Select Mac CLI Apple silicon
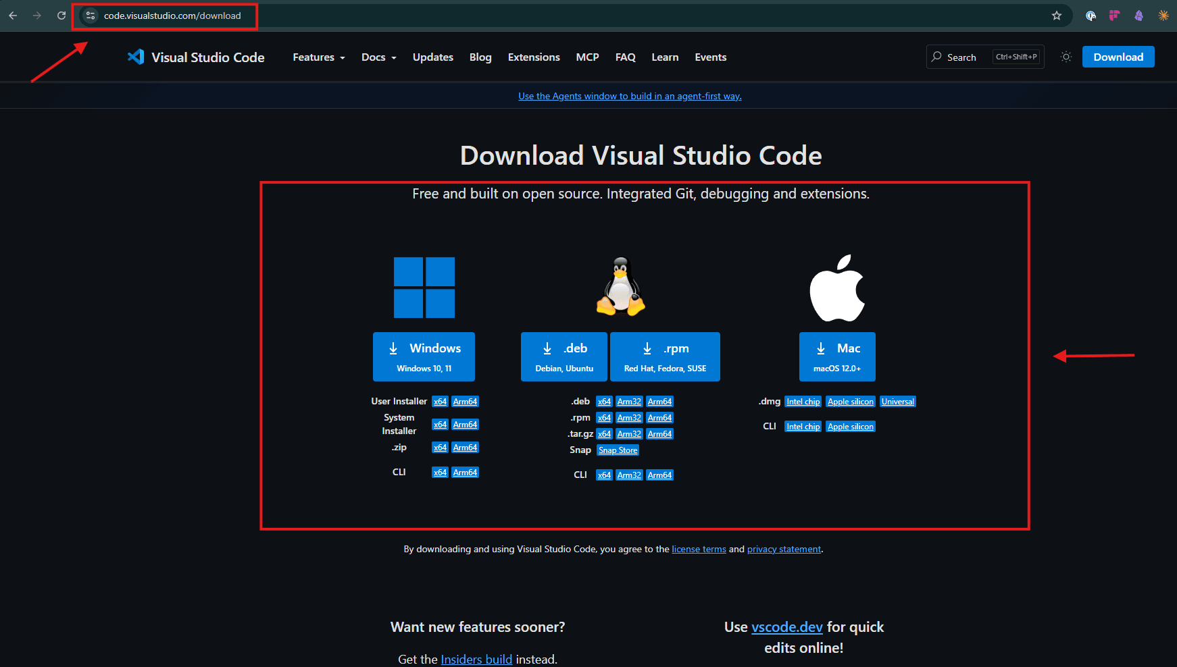 (x=851, y=427)
